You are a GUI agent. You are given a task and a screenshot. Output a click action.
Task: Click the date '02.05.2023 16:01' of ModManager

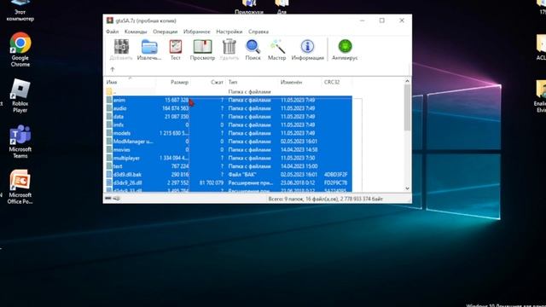tap(299, 142)
